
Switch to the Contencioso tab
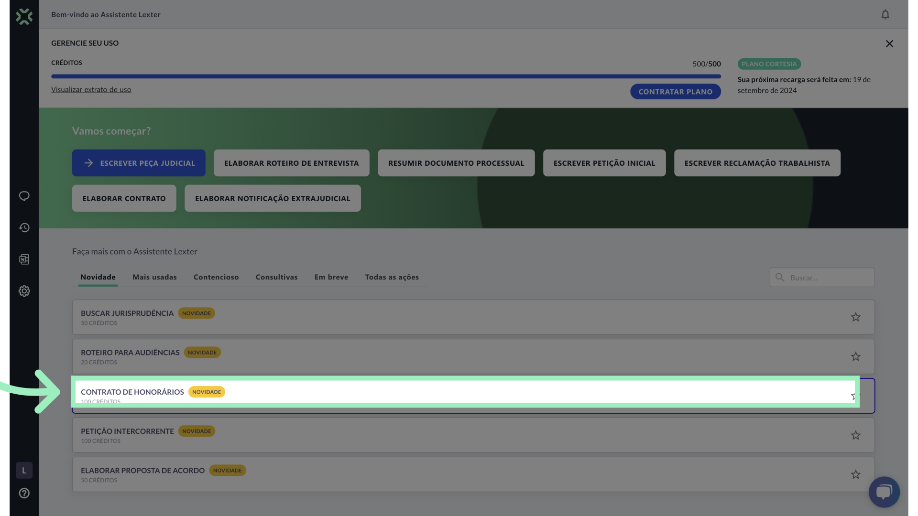(x=216, y=277)
